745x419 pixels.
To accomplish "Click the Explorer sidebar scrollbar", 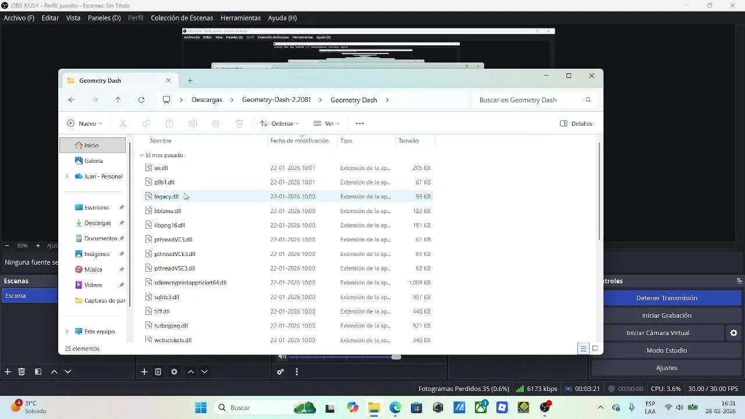I will pyautogui.click(x=129, y=224).
